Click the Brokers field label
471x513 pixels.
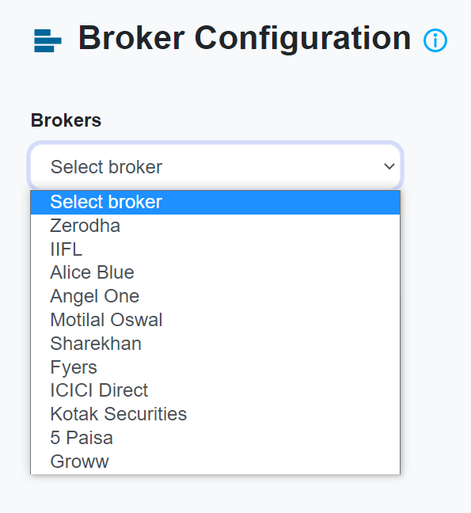coord(66,120)
